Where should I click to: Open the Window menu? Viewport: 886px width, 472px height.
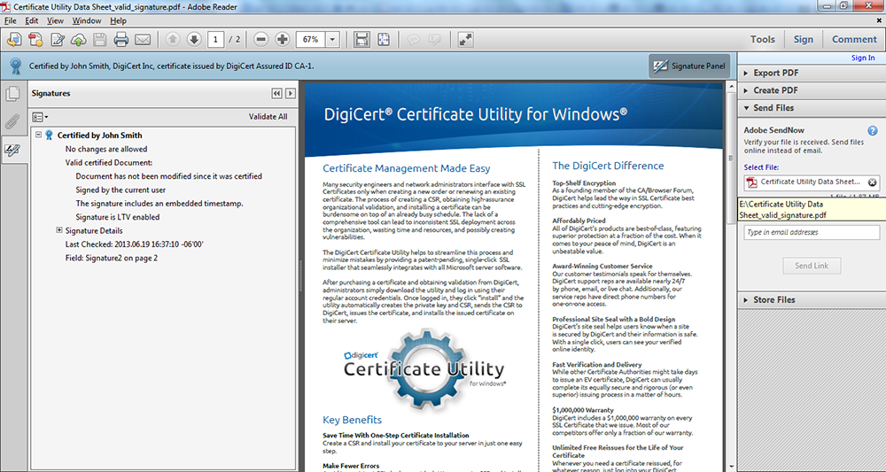(x=87, y=21)
